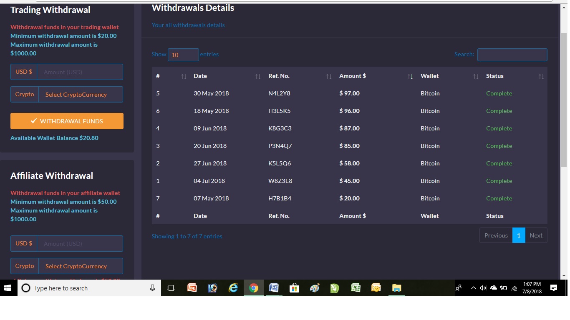The height and width of the screenshot is (320, 570).
Task: Select page 1 in pagination
Action: pos(519,235)
